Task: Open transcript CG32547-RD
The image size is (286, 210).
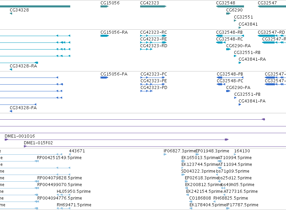Action: [x=272, y=32]
